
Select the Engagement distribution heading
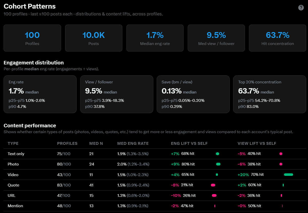coord(34,62)
